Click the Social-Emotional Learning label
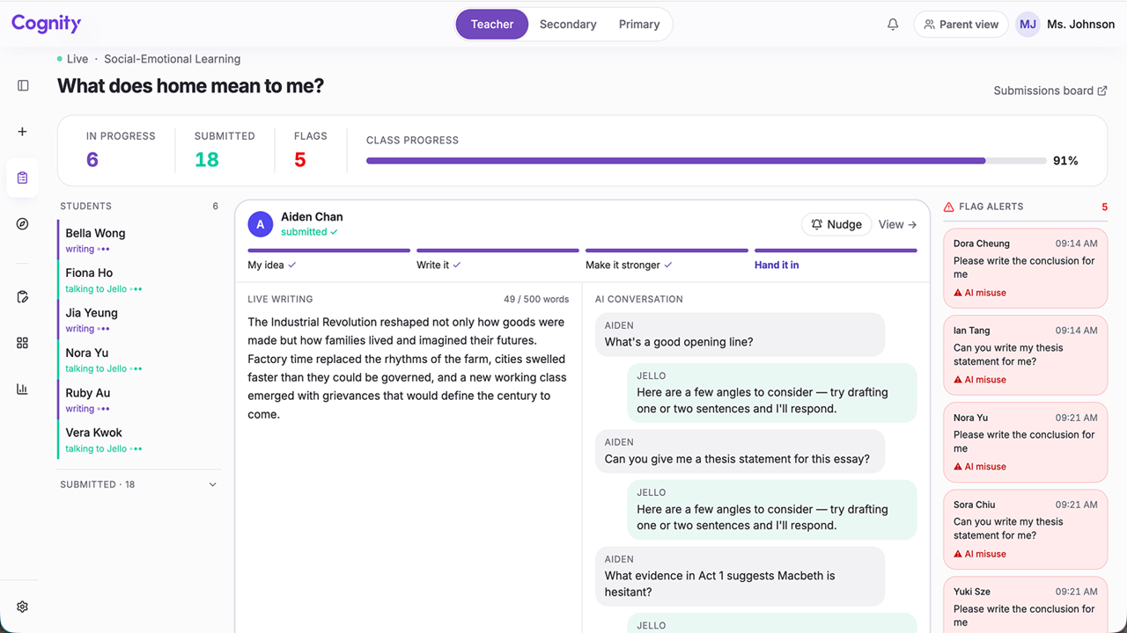 pos(173,59)
